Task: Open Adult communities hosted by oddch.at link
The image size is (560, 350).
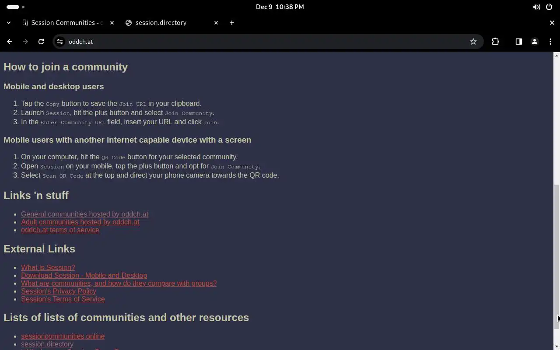Action: coord(80,222)
